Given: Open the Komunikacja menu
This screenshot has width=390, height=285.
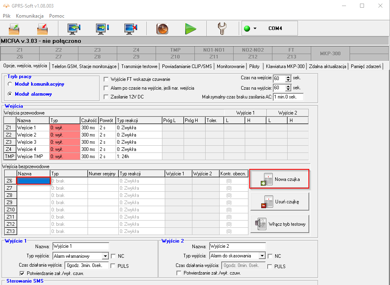Looking at the screenshot, I should [30, 16].
